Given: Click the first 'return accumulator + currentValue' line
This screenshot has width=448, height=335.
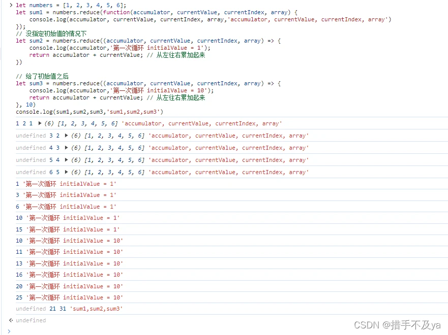Looking at the screenshot, I should [117, 55].
